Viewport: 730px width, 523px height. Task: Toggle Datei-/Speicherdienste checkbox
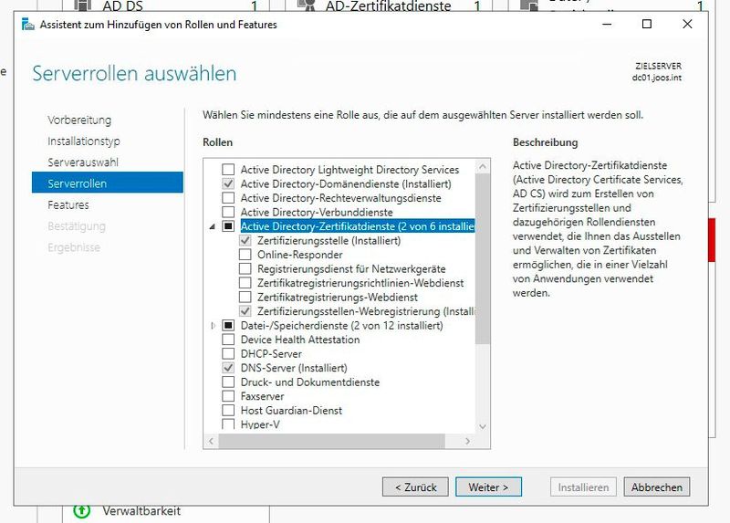point(228,325)
